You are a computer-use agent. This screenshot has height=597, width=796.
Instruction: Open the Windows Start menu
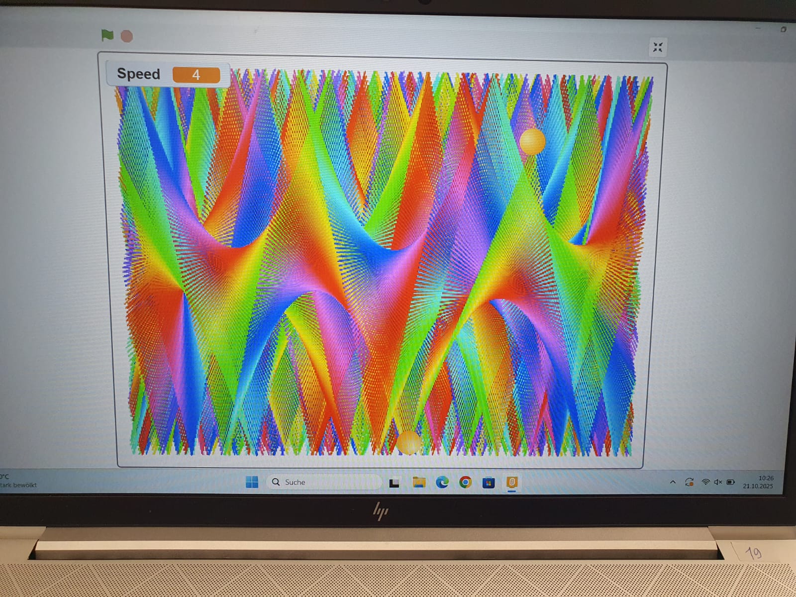pos(252,482)
